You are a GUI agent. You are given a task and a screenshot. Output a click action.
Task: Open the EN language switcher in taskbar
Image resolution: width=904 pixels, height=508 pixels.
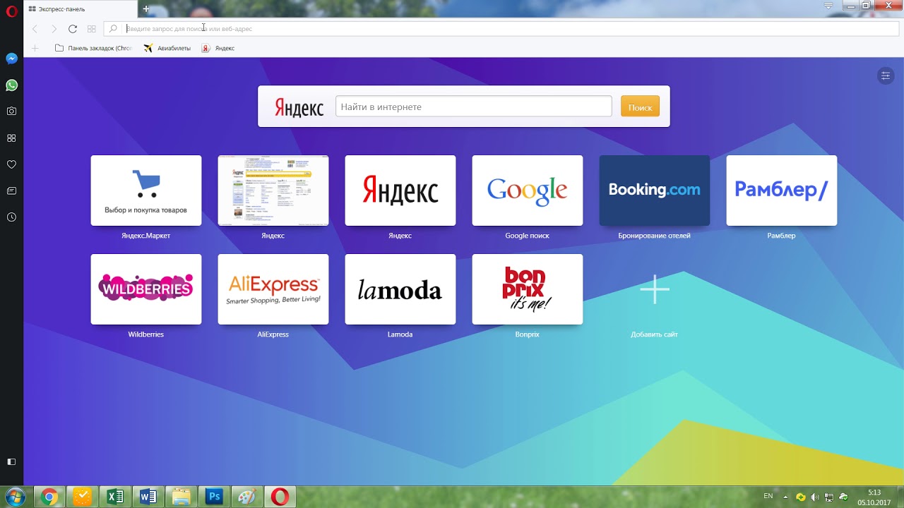pyautogui.click(x=768, y=497)
